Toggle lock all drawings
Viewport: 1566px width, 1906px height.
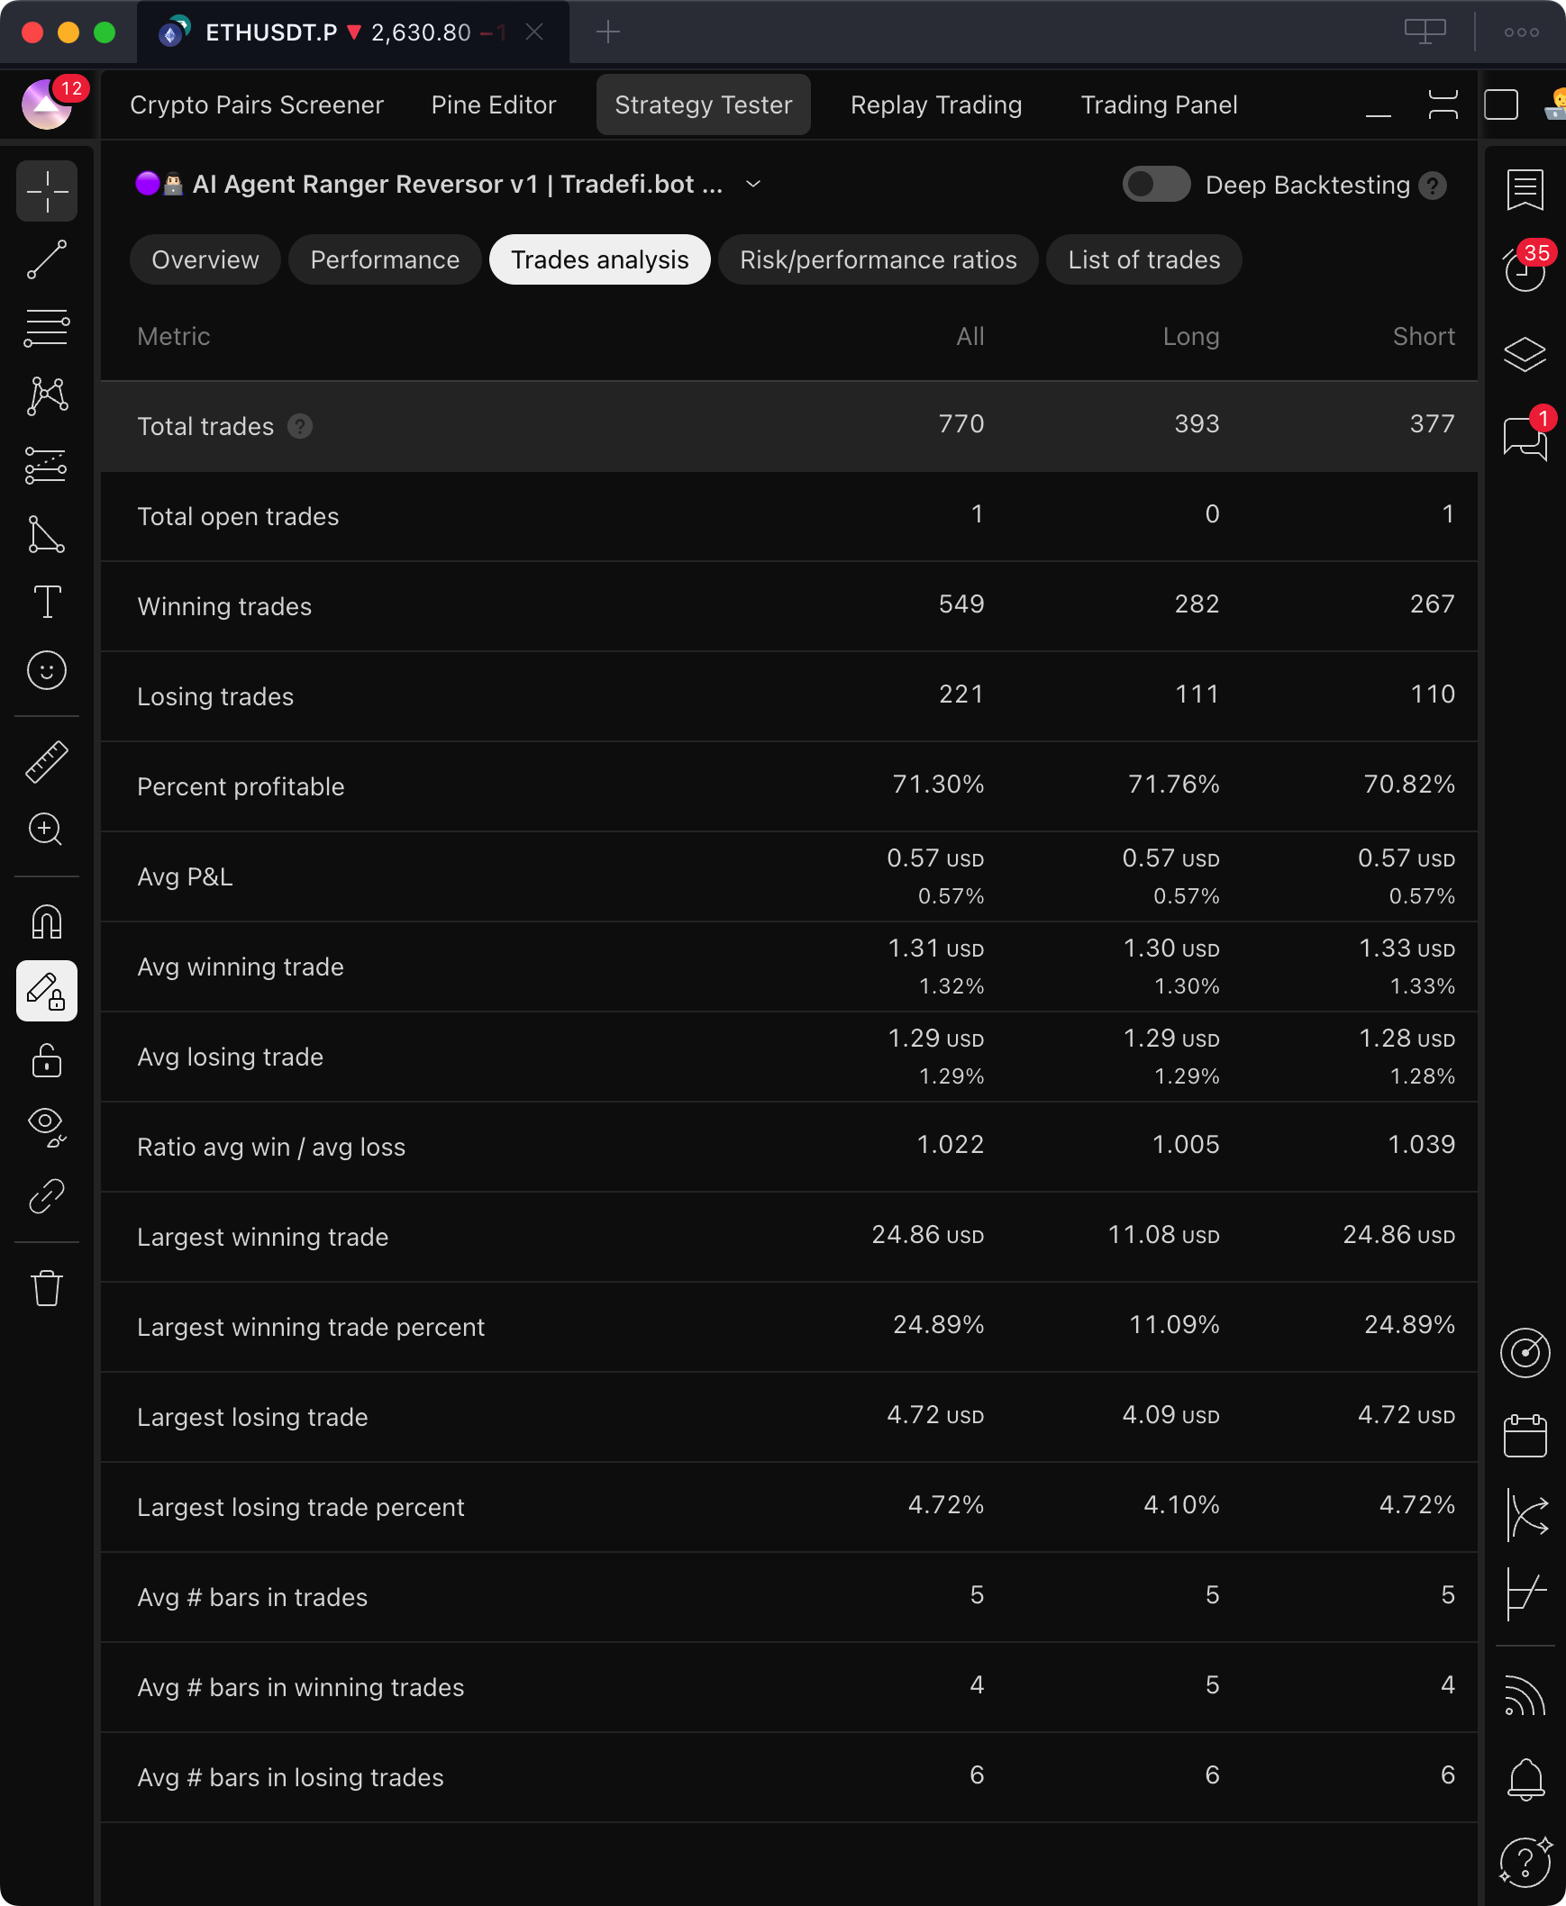click(46, 1060)
